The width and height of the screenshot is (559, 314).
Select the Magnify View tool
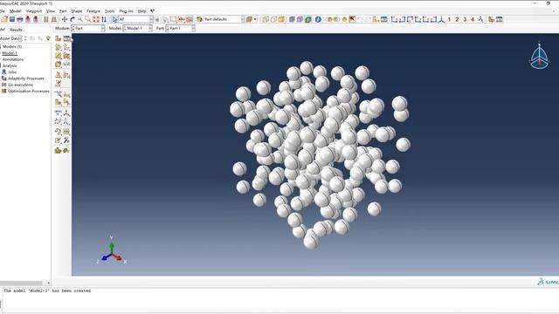[x=80, y=19]
